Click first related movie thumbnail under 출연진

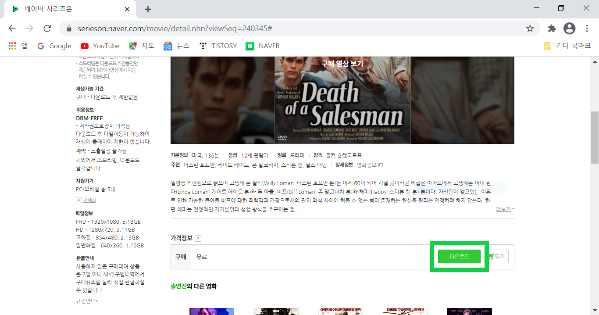click(x=212, y=311)
